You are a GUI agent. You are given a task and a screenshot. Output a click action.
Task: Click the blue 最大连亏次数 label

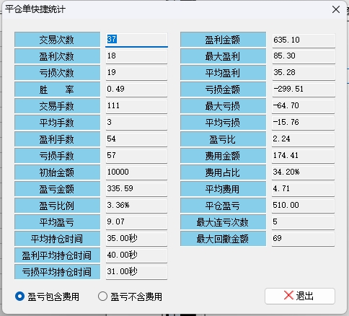tap(223, 222)
